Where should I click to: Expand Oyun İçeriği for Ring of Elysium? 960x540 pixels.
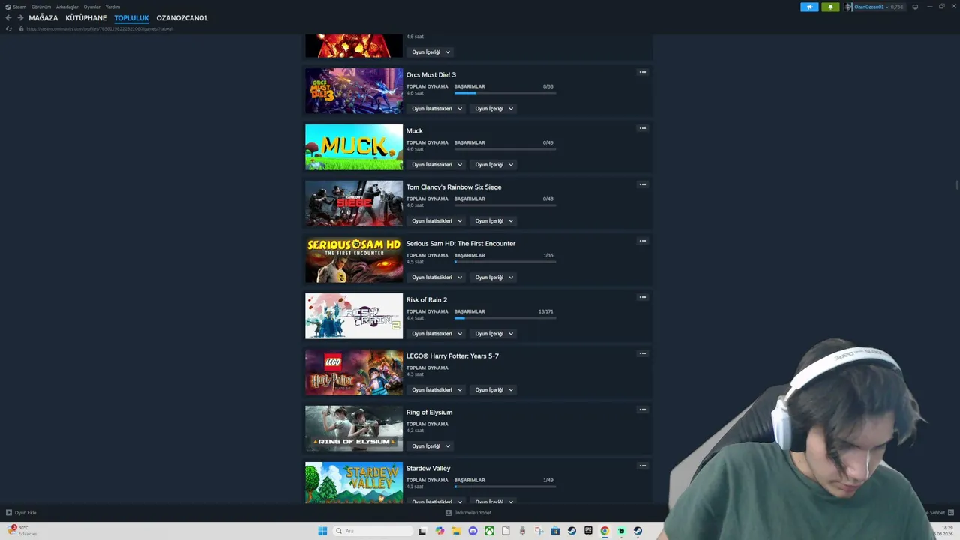(431, 446)
